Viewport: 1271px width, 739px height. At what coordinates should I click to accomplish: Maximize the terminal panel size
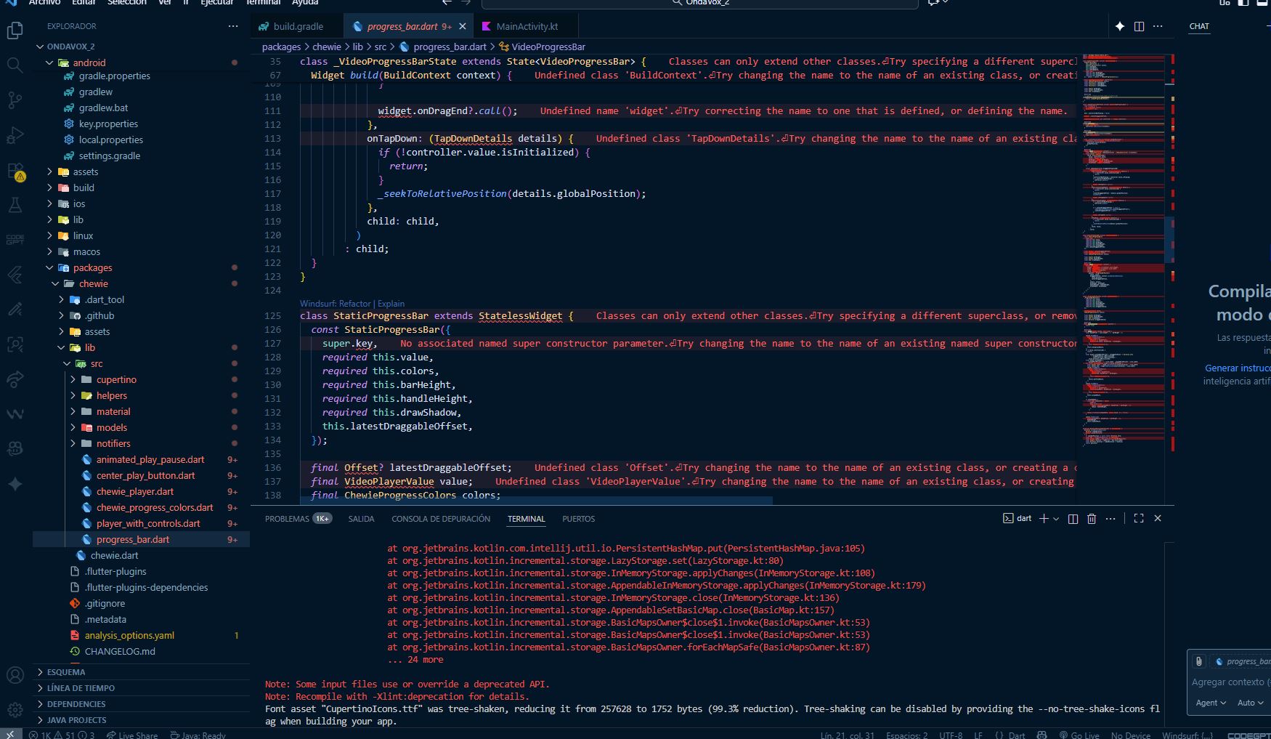pyautogui.click(x=1138, y=519)
